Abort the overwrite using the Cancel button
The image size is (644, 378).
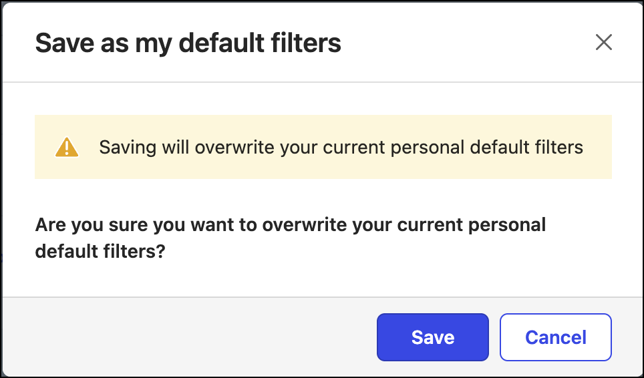(x=555, y=337)
